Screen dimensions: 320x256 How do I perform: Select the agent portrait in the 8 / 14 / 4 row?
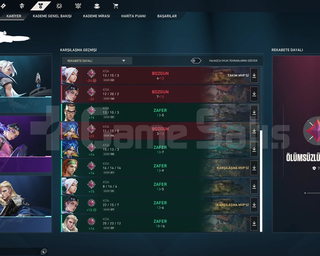click(x=70, y=186)
